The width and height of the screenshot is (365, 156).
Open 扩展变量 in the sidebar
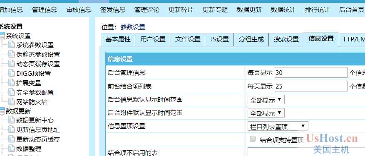coord(29,83)
